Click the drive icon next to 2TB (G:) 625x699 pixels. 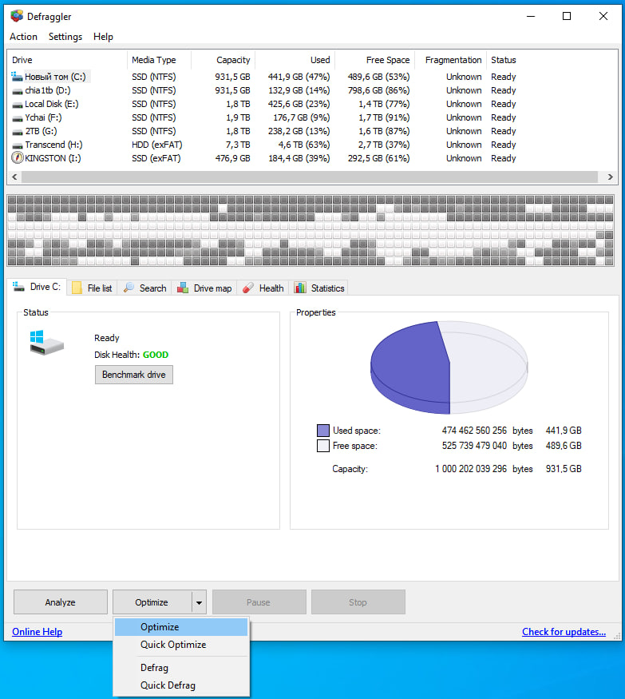[18, 133]
